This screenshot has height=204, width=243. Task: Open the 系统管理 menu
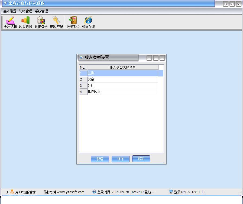(41, 11)
